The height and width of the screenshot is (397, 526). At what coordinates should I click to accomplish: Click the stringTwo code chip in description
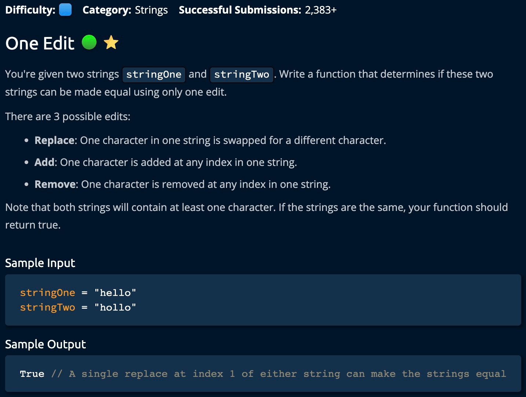coord(241,74)
